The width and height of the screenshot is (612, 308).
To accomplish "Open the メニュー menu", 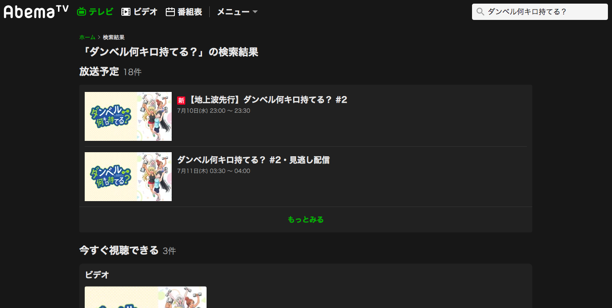I will point(237,12).
